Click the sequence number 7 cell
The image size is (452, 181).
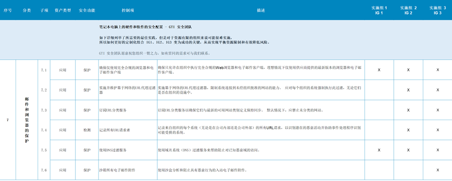8,120
